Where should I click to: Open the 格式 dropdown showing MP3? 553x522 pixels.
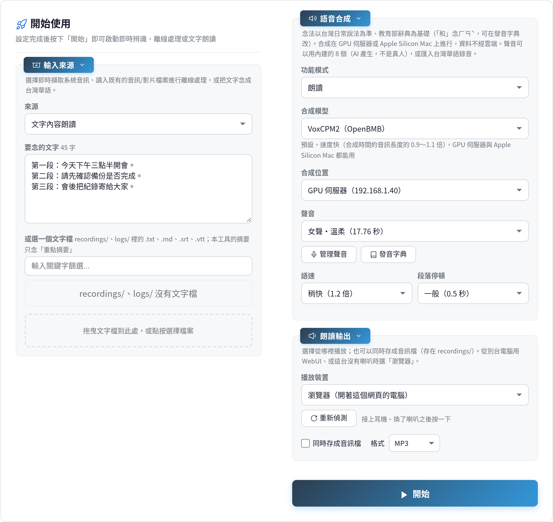point(414,443)
